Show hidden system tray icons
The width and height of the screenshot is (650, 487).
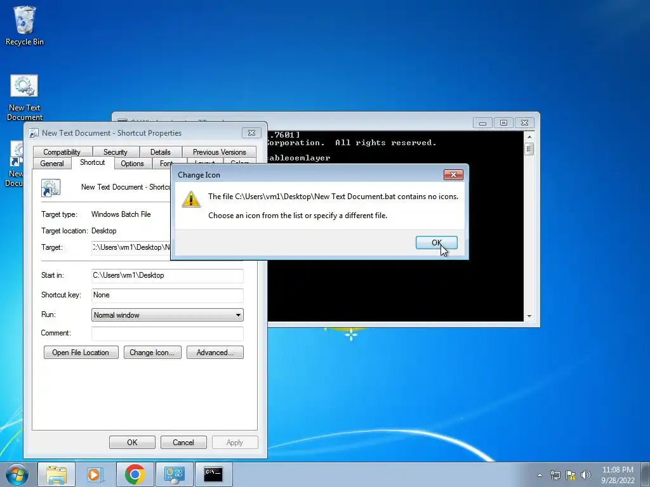tap(540, 475)
